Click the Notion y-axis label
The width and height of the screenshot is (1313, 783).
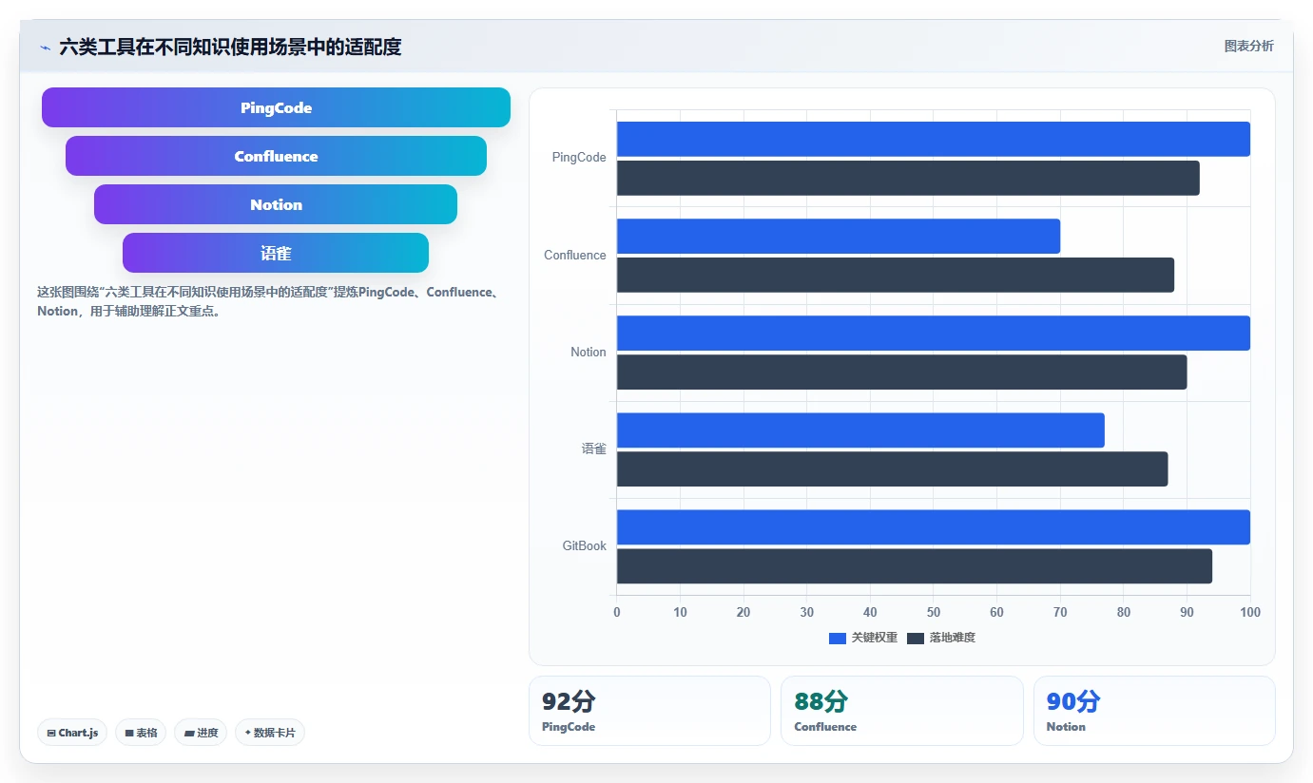pos(589,352)
